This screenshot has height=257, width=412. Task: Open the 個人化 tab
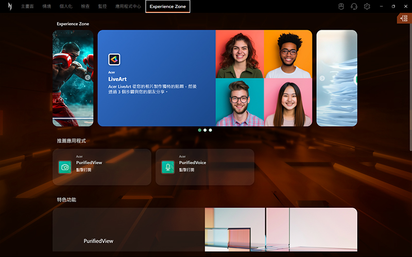pyautogui.click(x=66, y=6)
